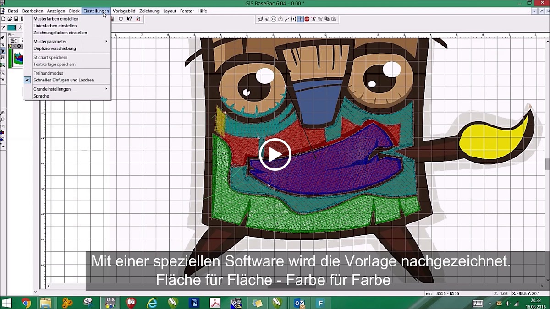
Task: Click the context help arrow-question icon
Action: coord(130,19)
